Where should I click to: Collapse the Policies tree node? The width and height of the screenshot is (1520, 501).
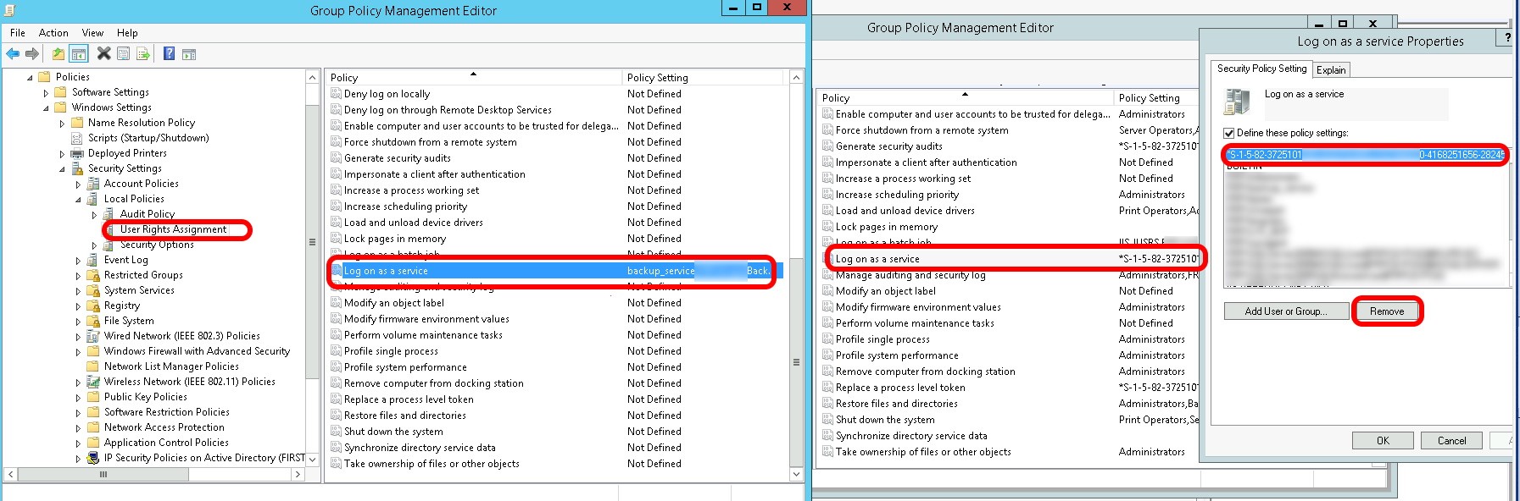(x=30, y=77)
